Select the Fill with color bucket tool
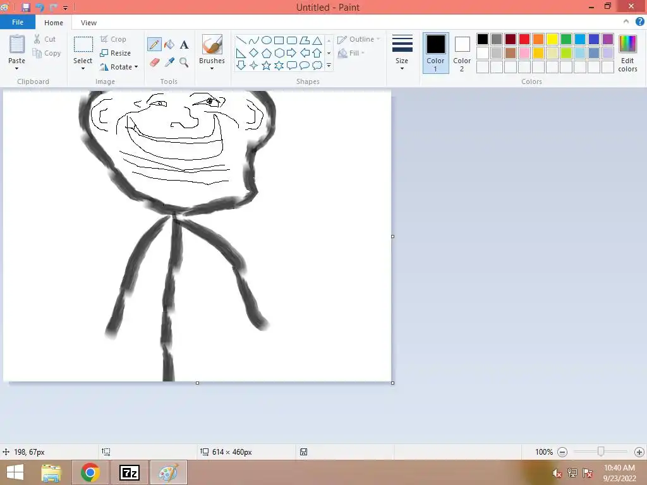 click(x=169, y=44)
